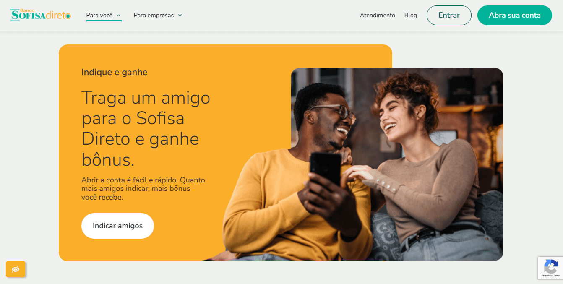Click the green orb in the direto logo

tap(68, 16)
